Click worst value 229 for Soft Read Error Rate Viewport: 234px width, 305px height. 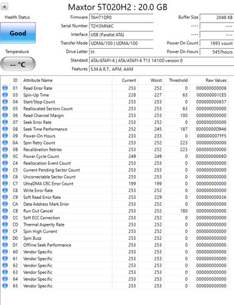tap(158, 197)
